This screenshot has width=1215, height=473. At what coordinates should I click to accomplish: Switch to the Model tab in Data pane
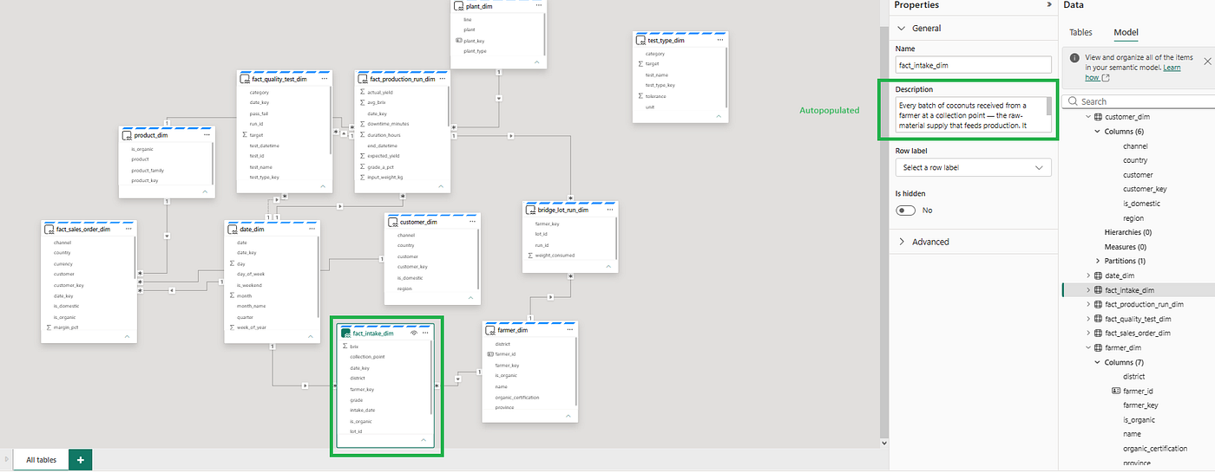tap(1126, 32)
